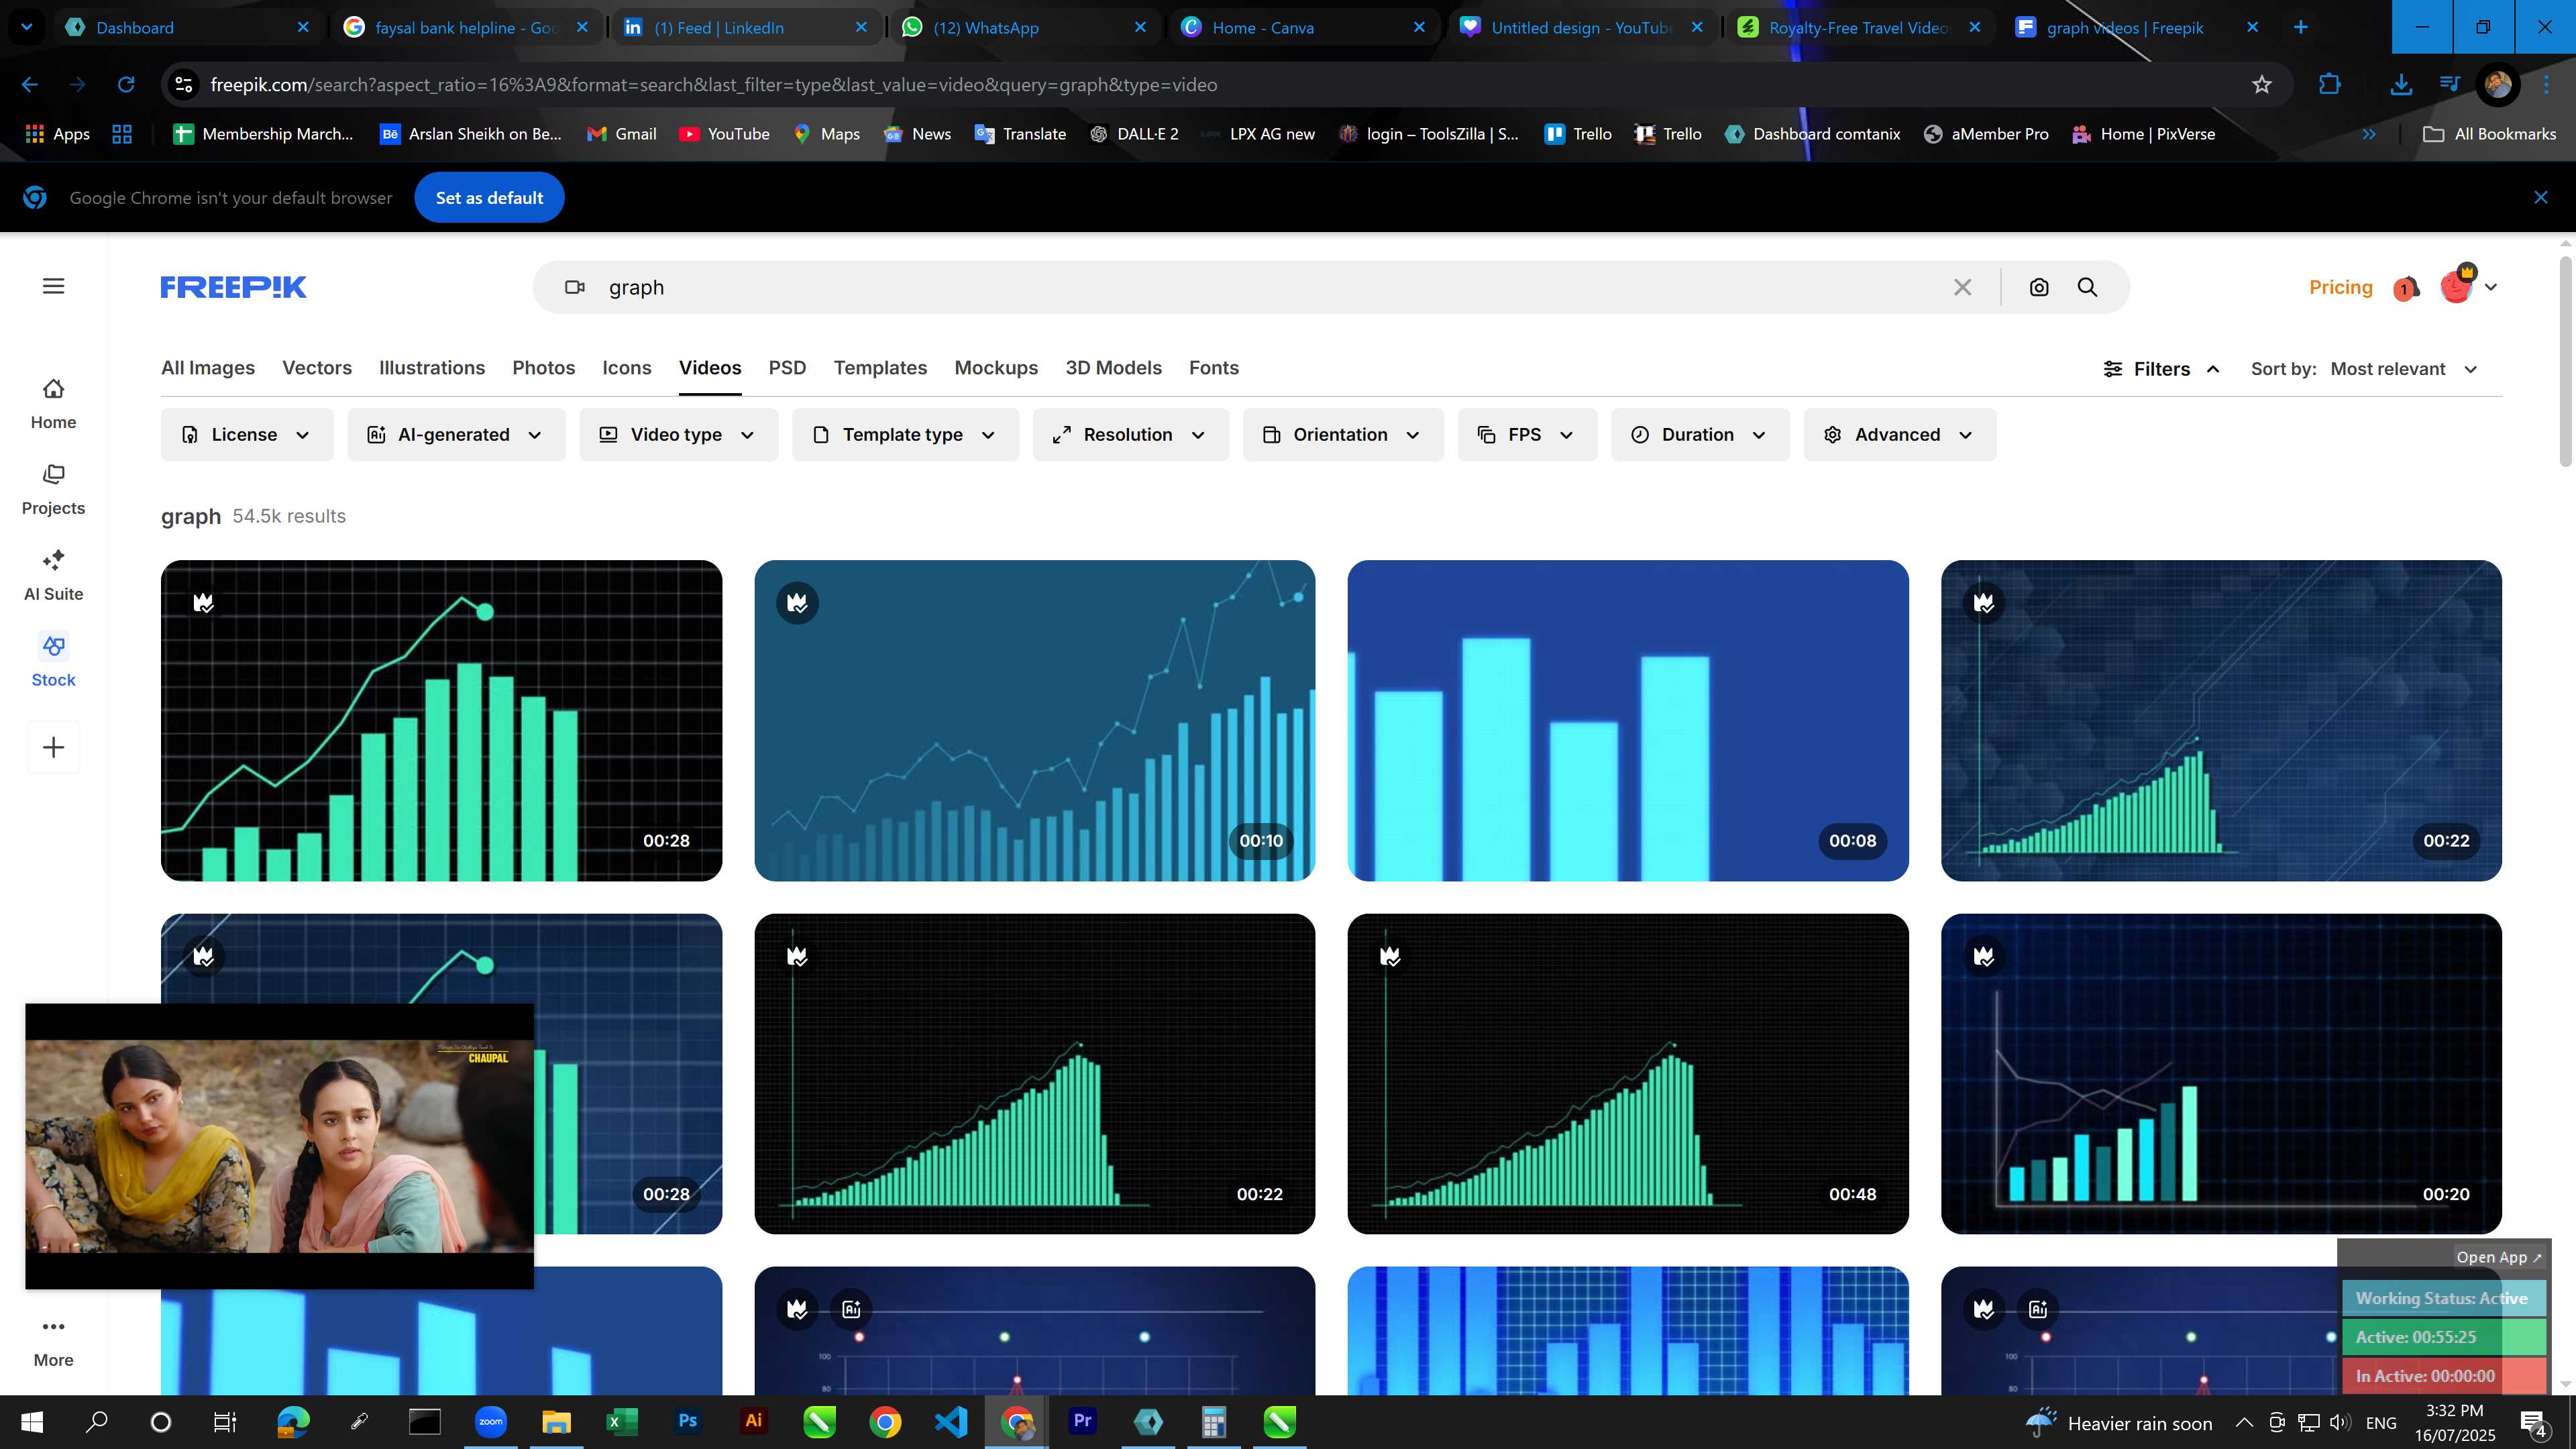Search by image camera icon
The image size is (2576, 1449).
point(2039,288)
